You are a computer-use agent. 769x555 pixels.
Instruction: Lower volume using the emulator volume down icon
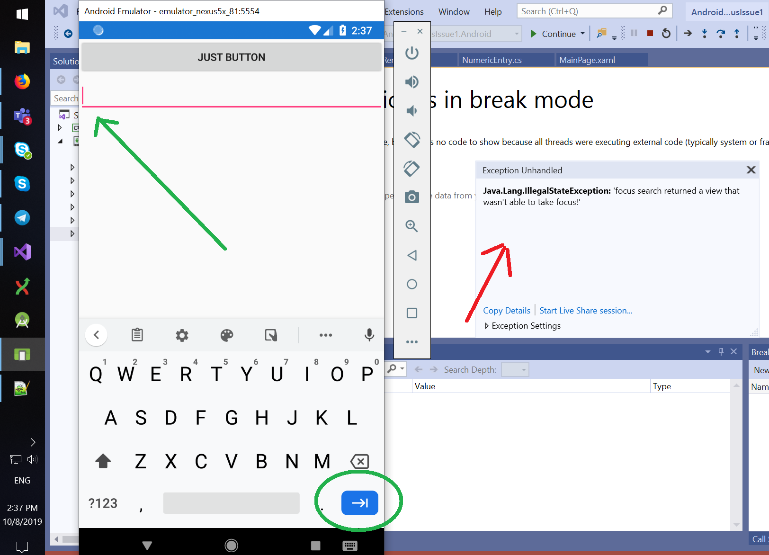412,111
